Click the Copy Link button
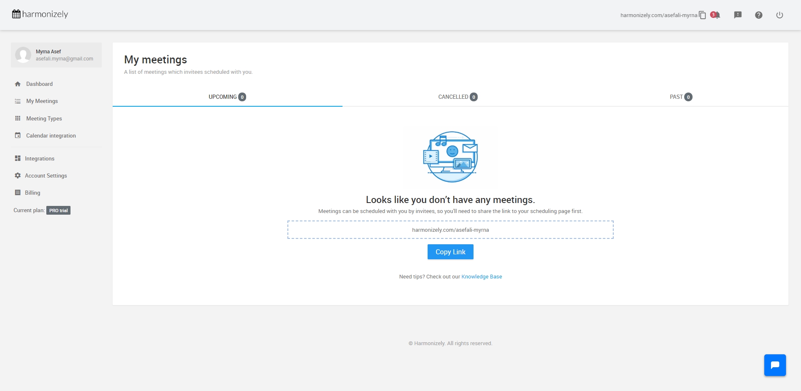 tap(450, 252)
